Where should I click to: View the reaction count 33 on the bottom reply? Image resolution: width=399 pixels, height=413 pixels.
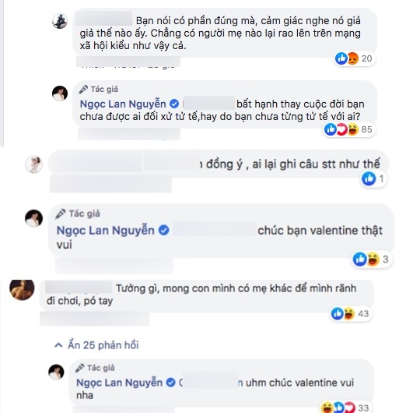363,408
